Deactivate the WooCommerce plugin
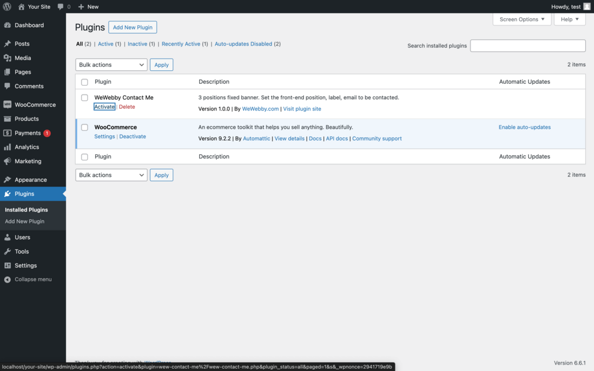Screen dimensions: 594x371 pyautogui.click(x=132, y=136)
